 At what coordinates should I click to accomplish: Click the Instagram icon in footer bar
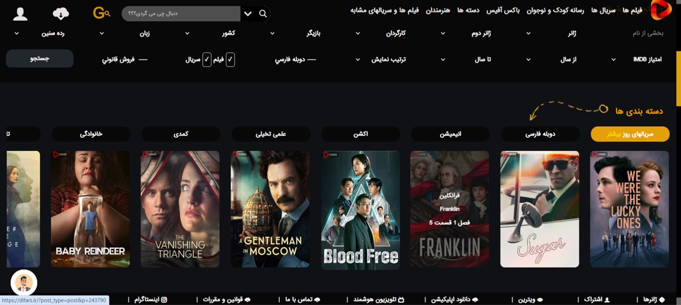(x=164, y=300)
